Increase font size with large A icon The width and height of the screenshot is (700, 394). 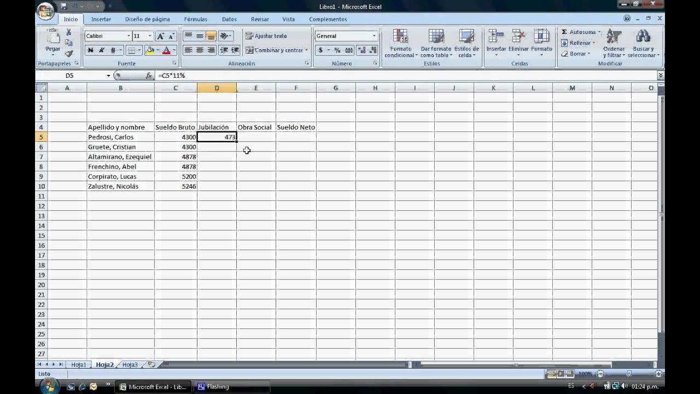click(x=161, y=36)
